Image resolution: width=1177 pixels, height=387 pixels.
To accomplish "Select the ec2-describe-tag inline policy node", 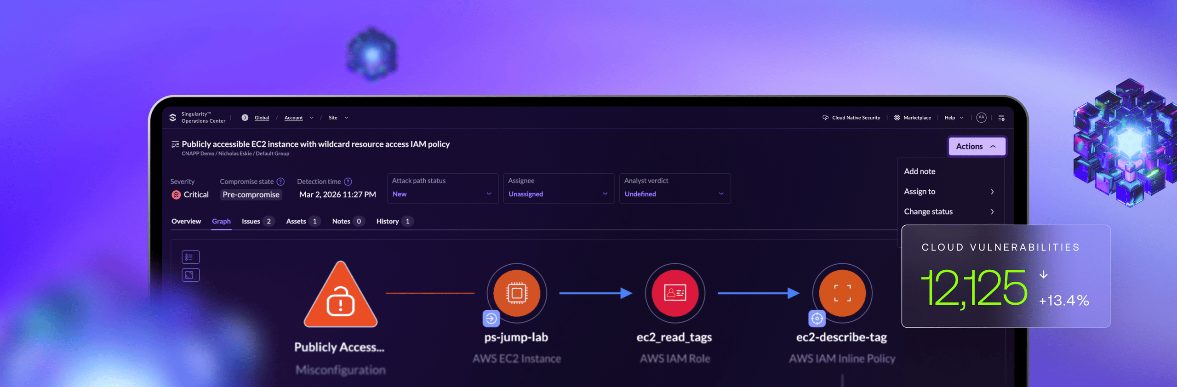I will pos(842,293).
